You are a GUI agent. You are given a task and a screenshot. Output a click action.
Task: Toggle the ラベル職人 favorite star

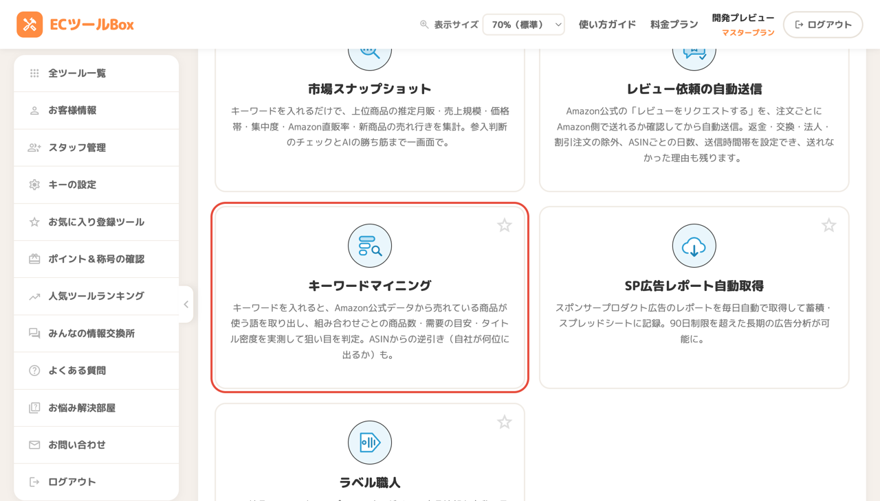pos(505,422)
